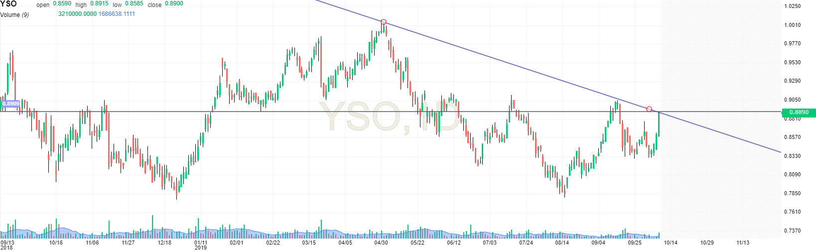The width and height of the screenshot is (816, 252).
Task: Click the green 0.8890 current price tag
Action: 799,113
